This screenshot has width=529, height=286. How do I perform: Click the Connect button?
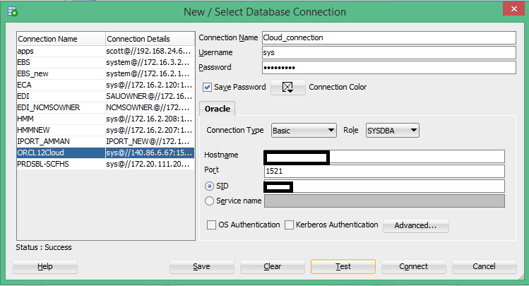pyautogui.click(x=413, y=266)
